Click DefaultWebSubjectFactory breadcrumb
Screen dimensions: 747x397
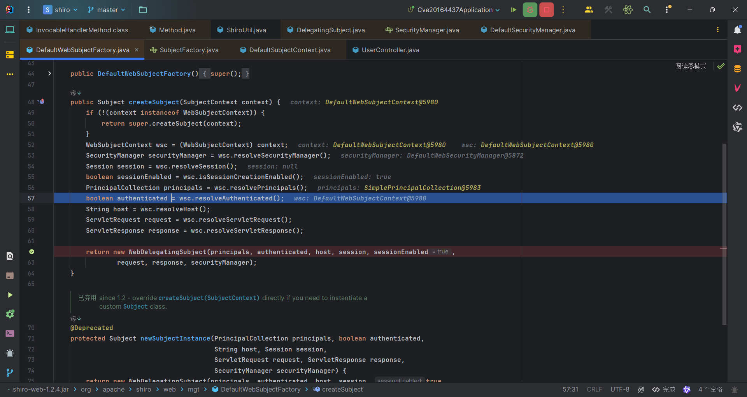click(256, 390)
